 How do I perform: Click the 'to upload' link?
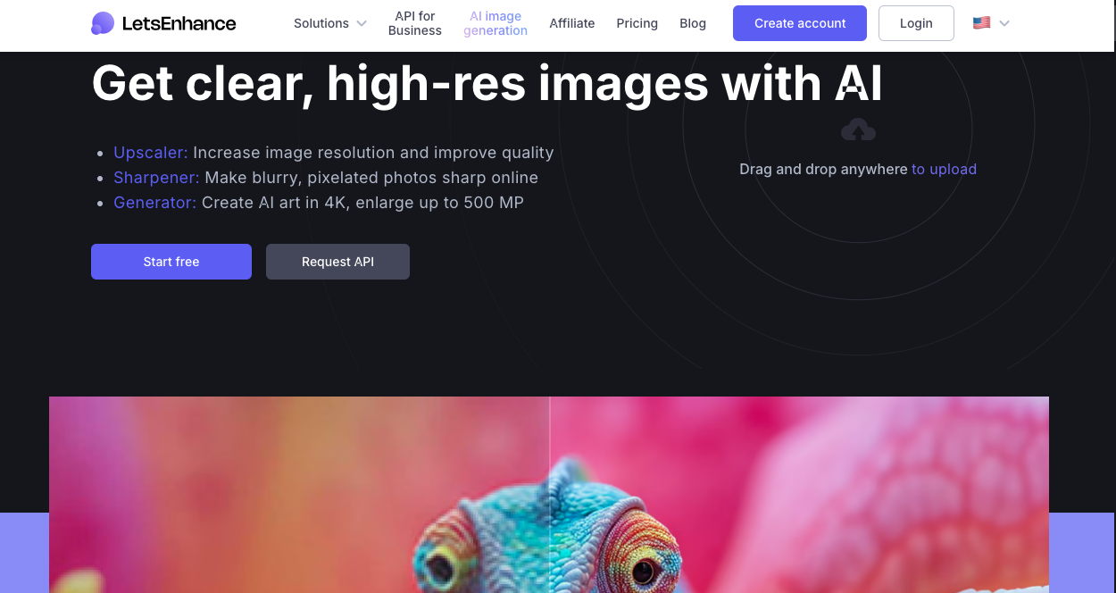click(x=944, y=169)
